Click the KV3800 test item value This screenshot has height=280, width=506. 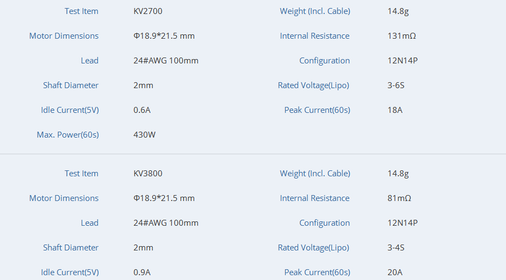pos(147,174)
